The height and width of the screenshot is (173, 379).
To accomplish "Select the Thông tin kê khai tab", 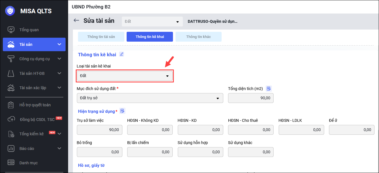I will click(x=150, y=37).
